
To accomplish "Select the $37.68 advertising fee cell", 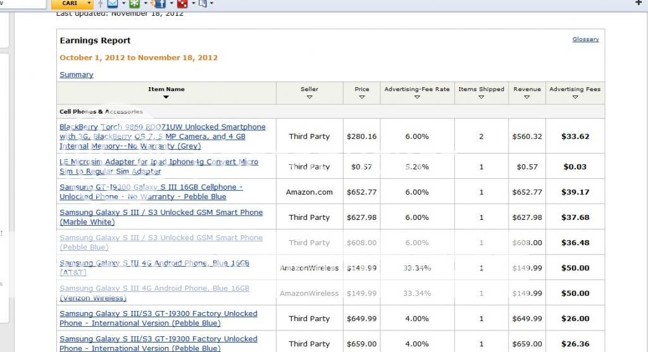I will (575, 217).
